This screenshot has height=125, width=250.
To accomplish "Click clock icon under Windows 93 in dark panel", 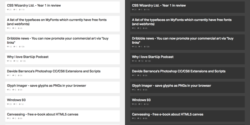I will coord(145,104).
